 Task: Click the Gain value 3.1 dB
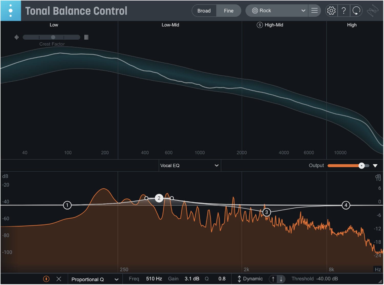point(192,279)
